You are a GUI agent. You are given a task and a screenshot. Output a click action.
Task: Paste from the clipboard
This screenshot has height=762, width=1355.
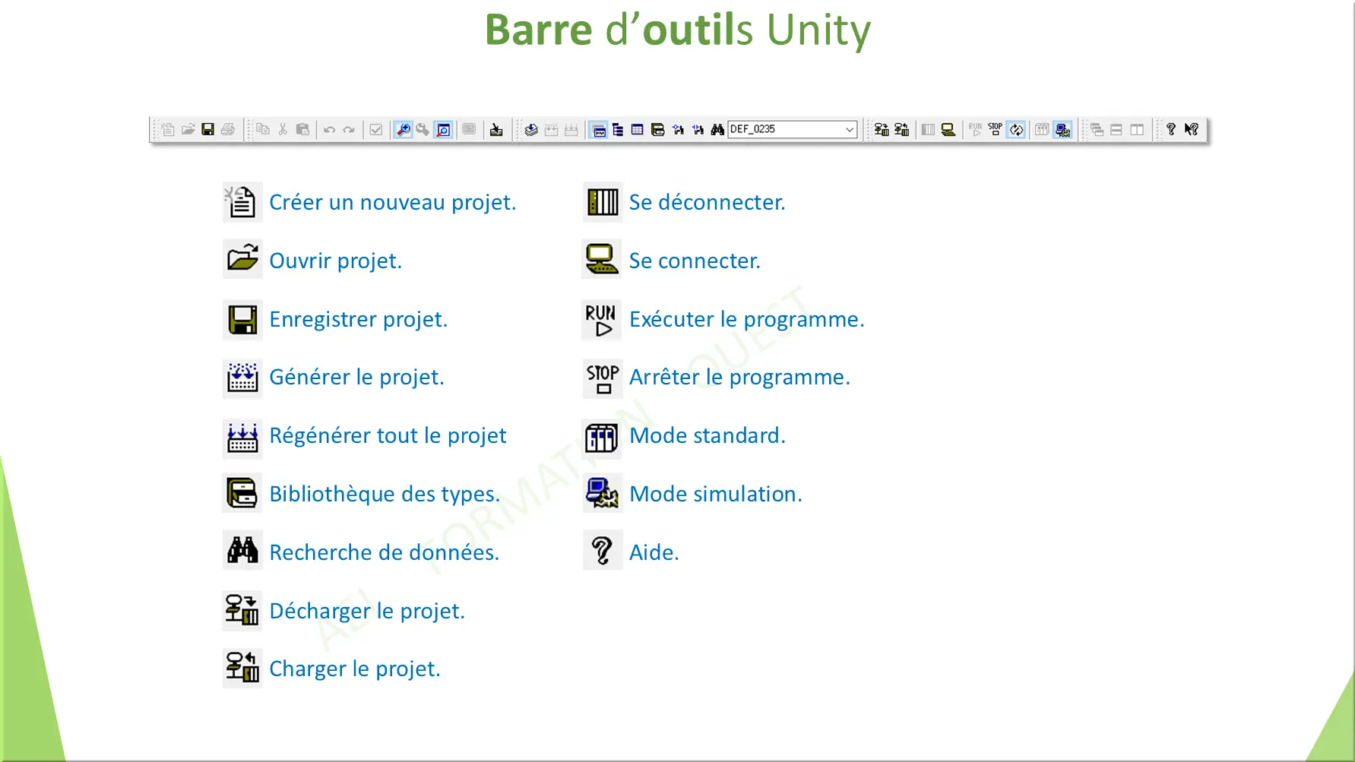[x=303, y=129]
